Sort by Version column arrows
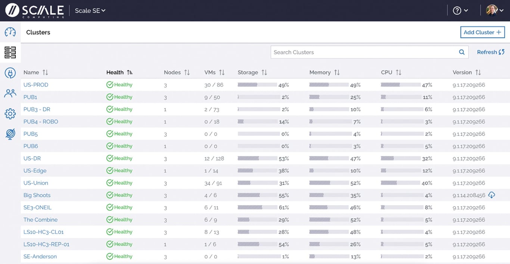The image size is (510, 264). pyautogui.click(x=478, y=72)
